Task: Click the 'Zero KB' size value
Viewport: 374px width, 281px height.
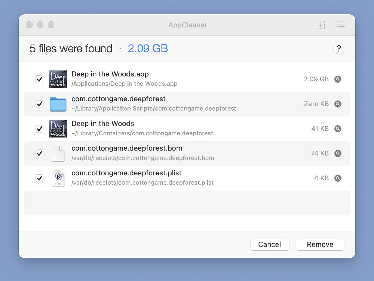Action: [316, 104]
